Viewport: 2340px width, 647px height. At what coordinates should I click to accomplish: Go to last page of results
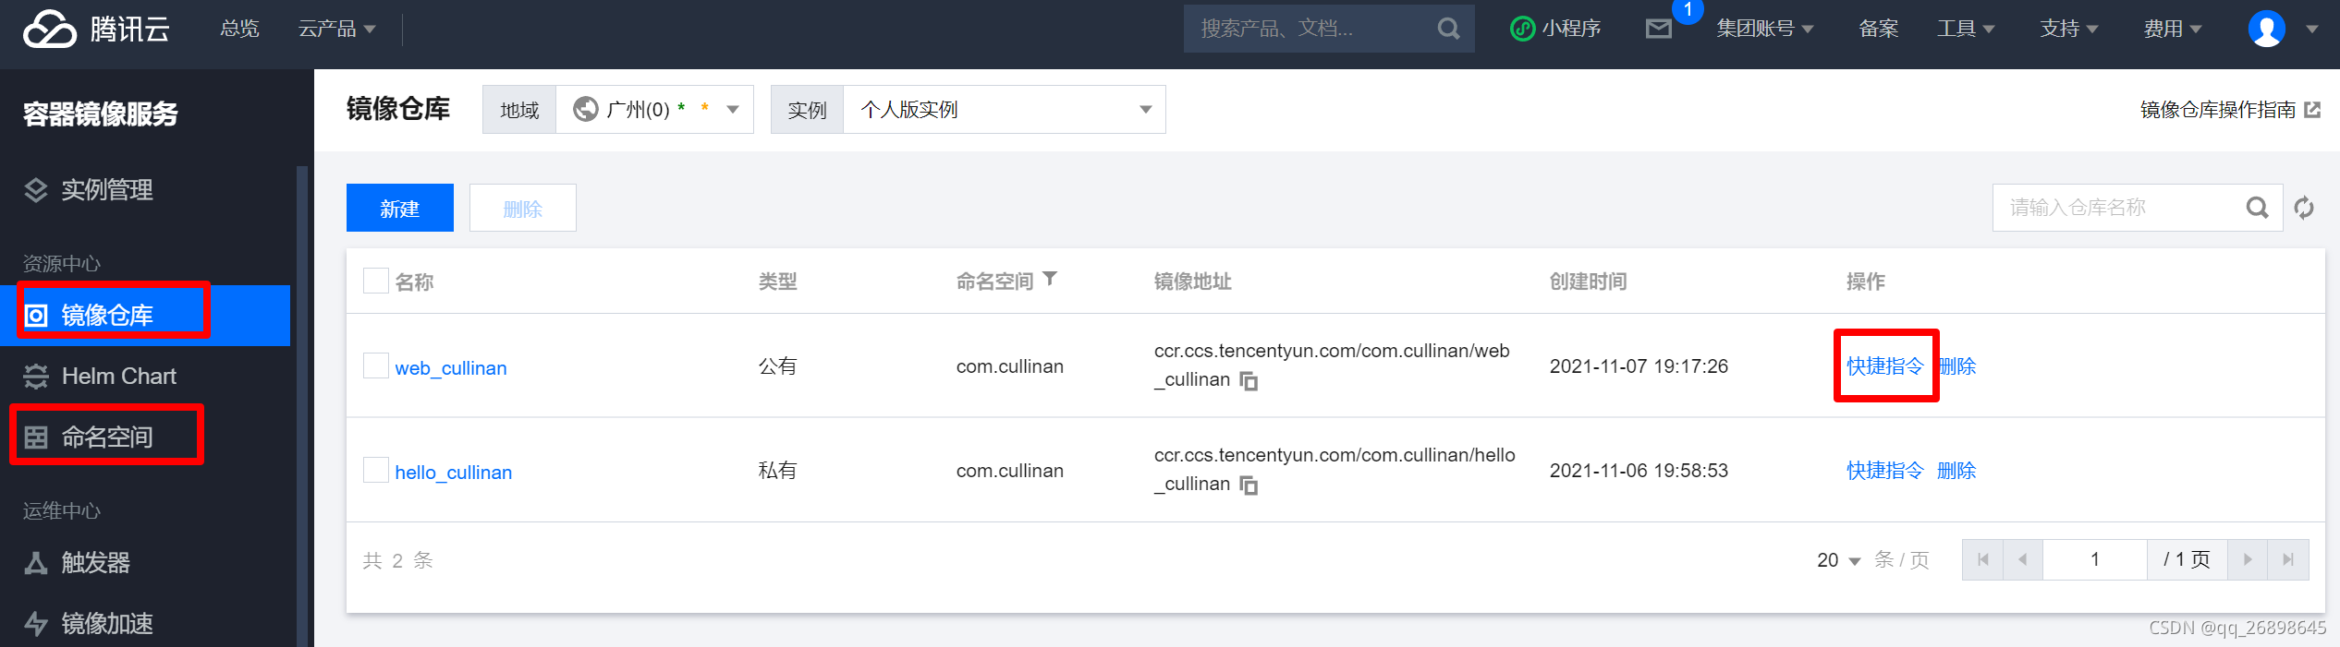click(2288, 559)
